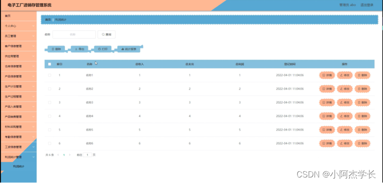Expand the 供应商管理 sidebar chevron
The image size is (383, 183).
click(33, 56)
